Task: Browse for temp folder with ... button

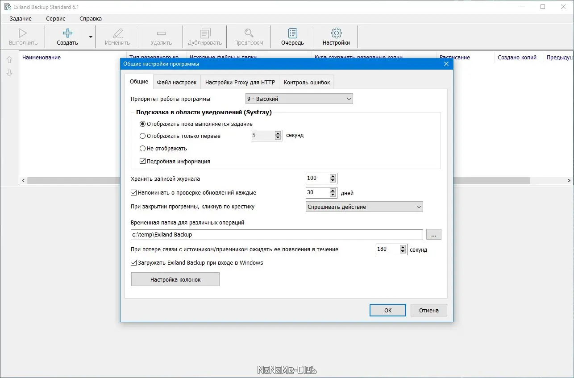Action: 434,234
